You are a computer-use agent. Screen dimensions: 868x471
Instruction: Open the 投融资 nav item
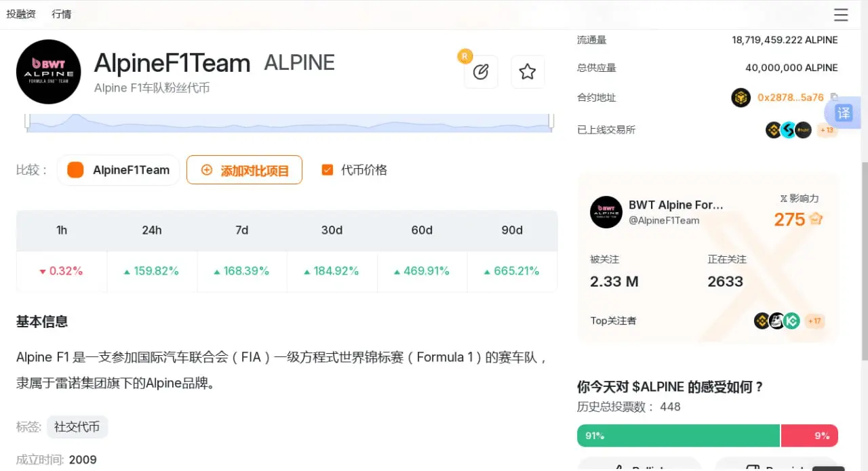[21, 14]
